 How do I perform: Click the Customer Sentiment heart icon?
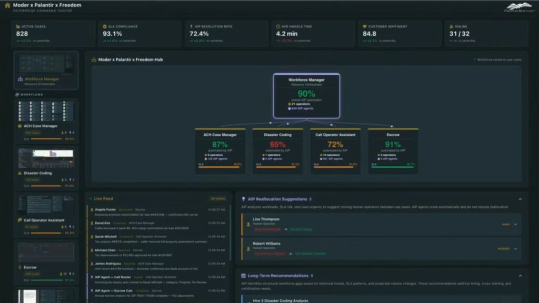(364, 26)
